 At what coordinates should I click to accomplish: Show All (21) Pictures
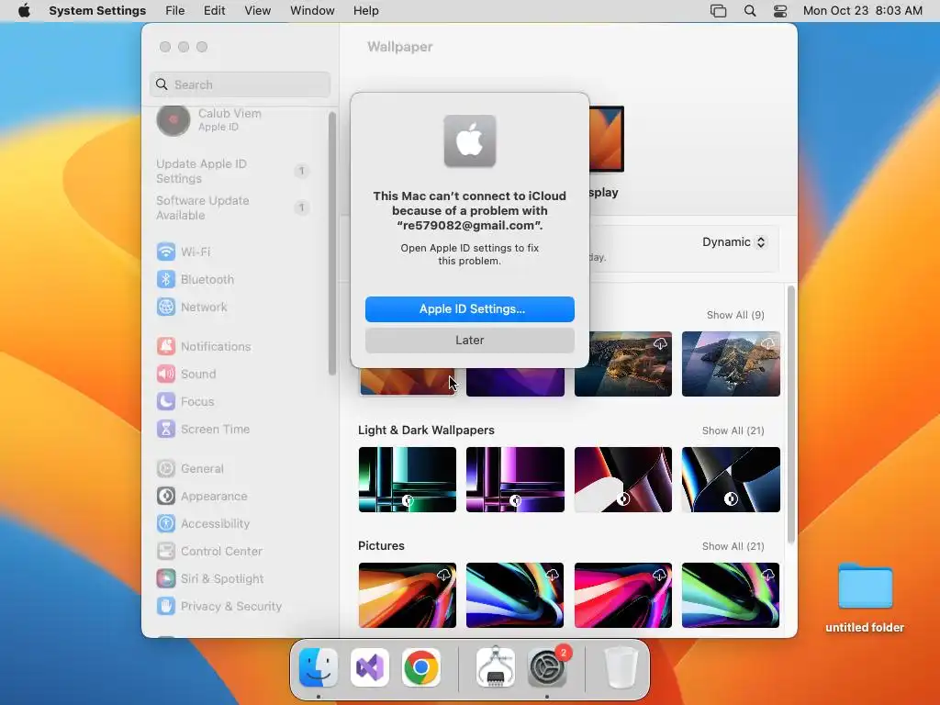click(x=733, y=547)
